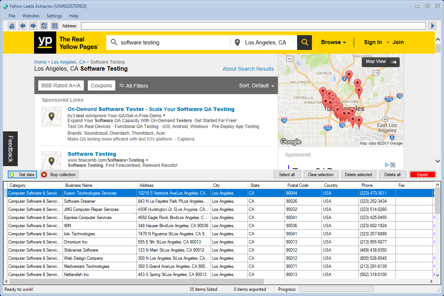The width and height of the screenshot is (444, 296).
Task: Click the location pin icon beside Los Angeles
Action: (x=237, y=42)
